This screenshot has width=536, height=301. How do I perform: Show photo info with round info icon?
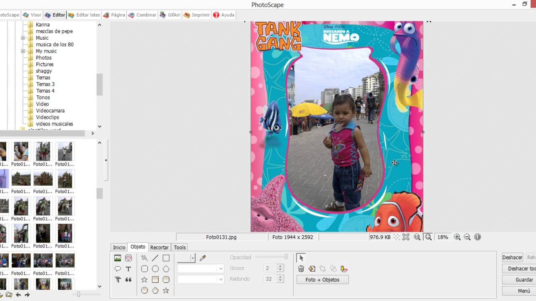[477, 237]
